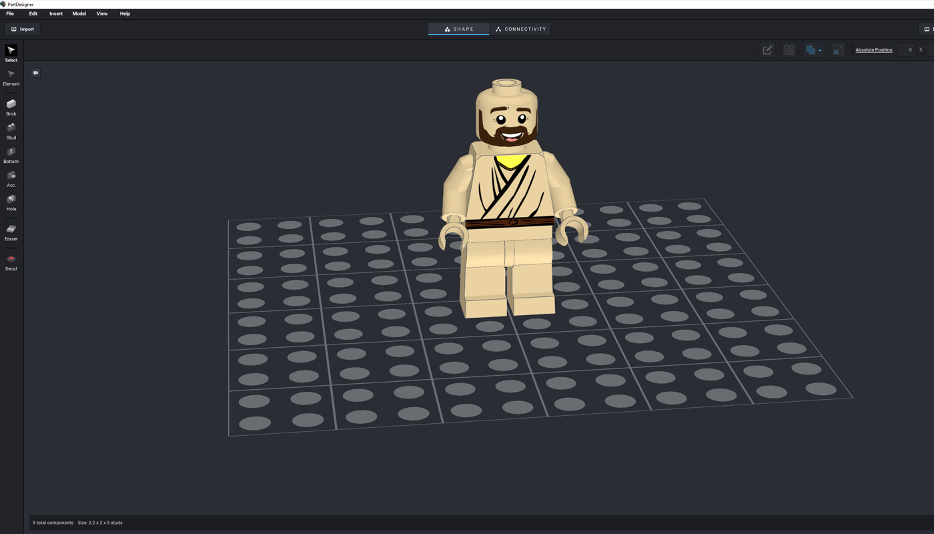Select the Decal tool
Image resolution: width=934 pixels, height=534 pixels.
pos(11,262)
